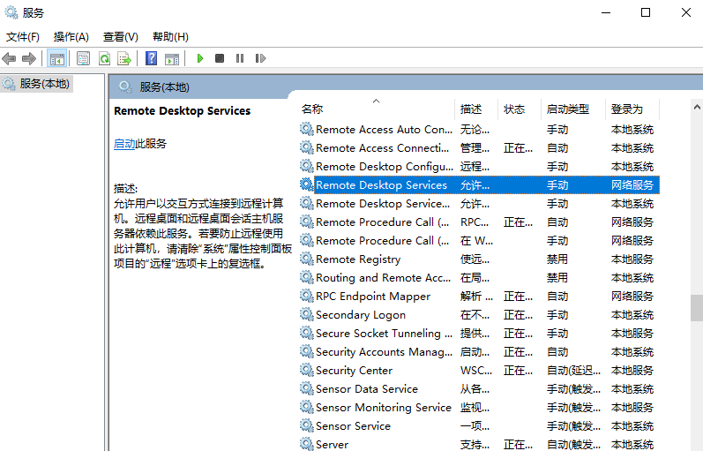This screenshot has width=703, height=451.
Task: Open the 操作(A) menu
Action: coord(71,37)
